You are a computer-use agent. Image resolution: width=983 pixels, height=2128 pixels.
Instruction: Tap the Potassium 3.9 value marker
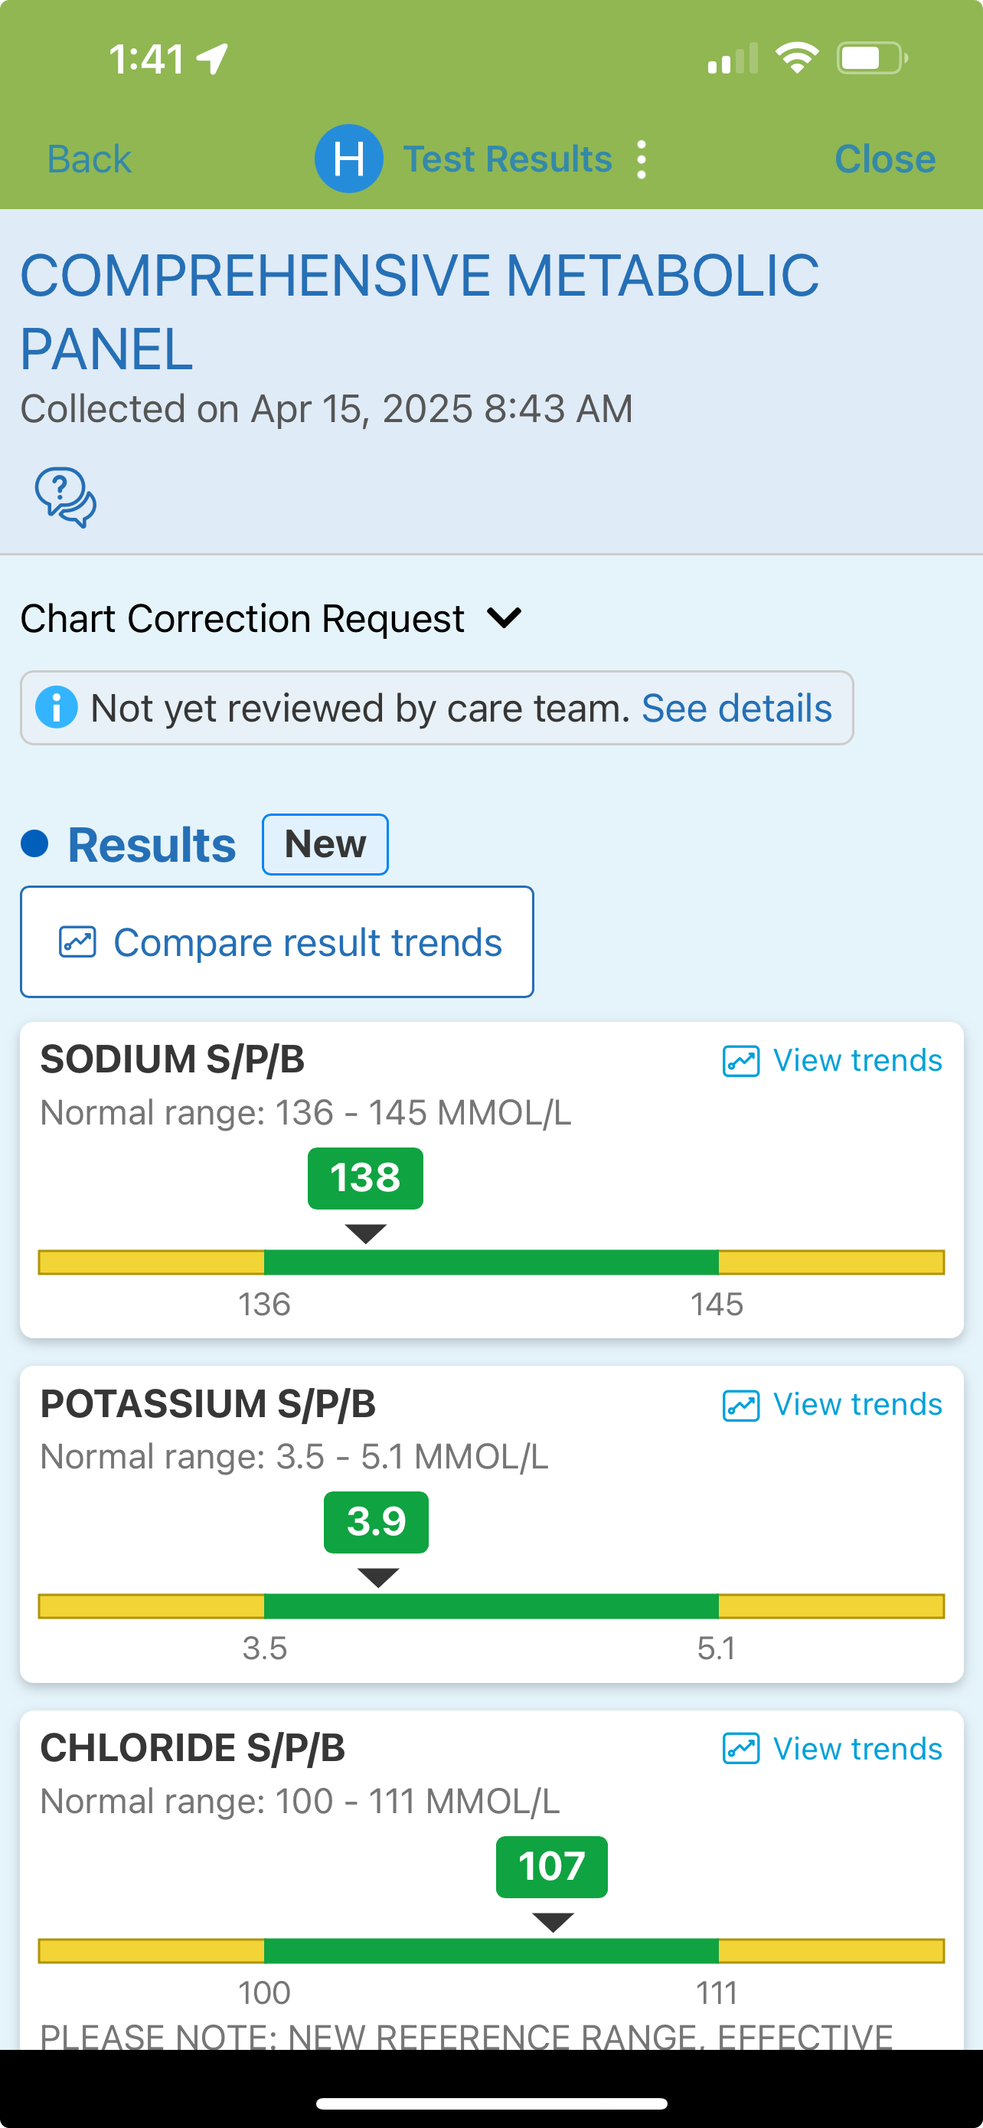click(377, 1521)
